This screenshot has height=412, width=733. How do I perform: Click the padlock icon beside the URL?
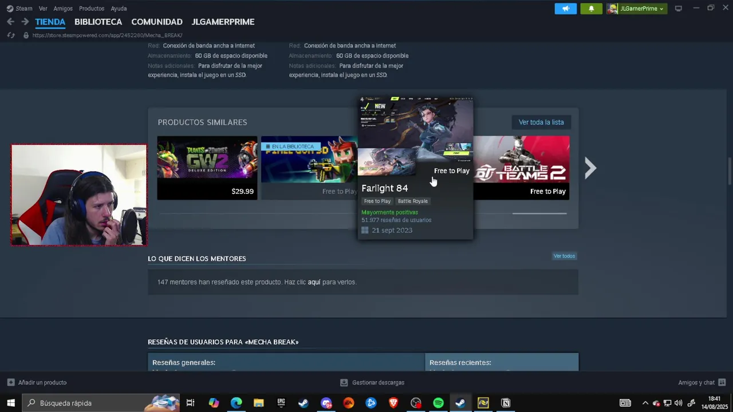pyautogui.click(x=25, y=35)
